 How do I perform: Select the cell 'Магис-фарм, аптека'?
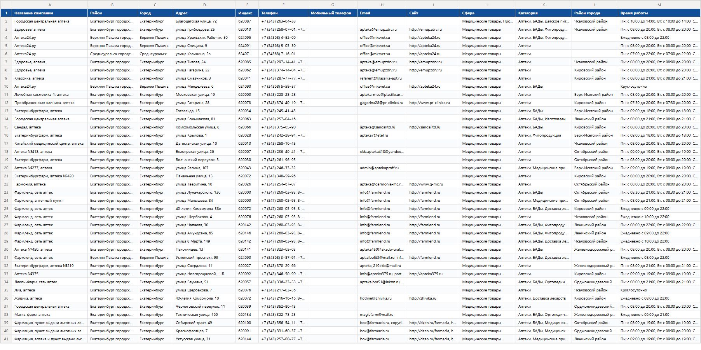tap(50, 315)
